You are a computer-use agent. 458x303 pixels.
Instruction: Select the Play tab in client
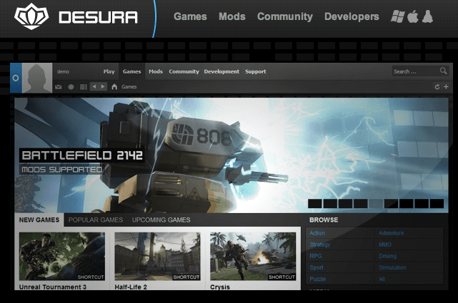(x=109, y=71)
